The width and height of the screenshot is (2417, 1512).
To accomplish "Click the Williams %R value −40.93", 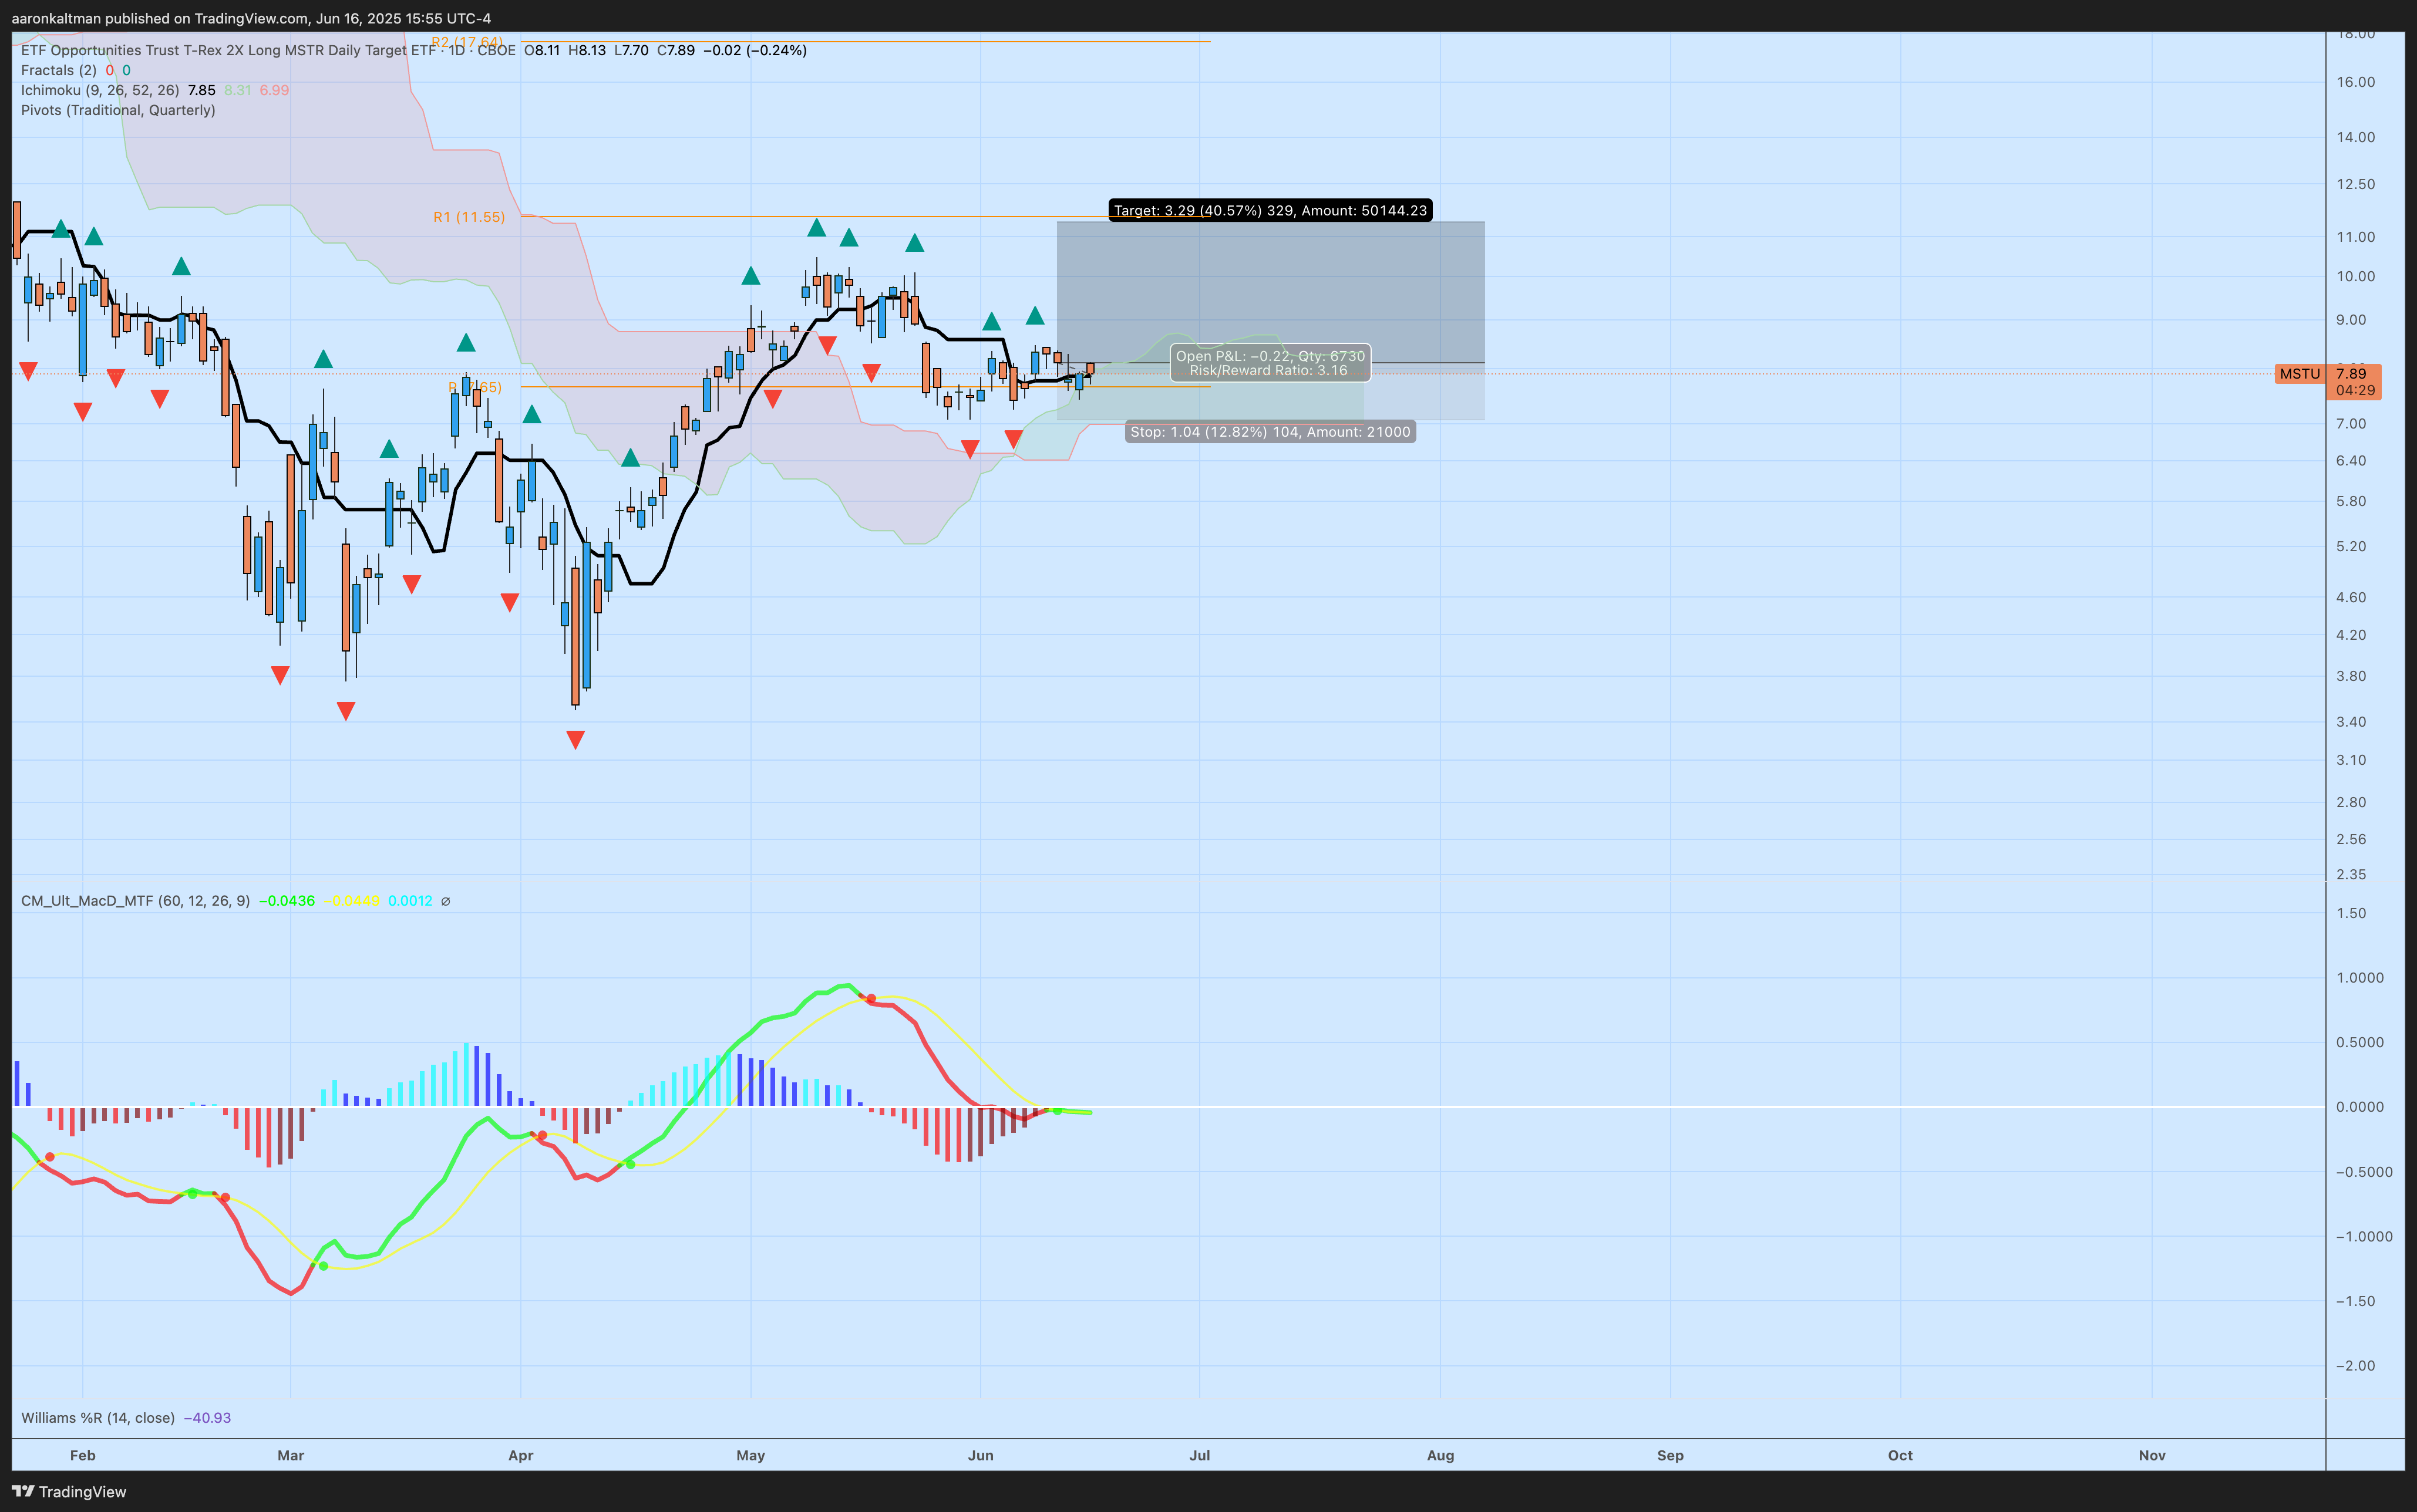I will (x=207, y=1418).
